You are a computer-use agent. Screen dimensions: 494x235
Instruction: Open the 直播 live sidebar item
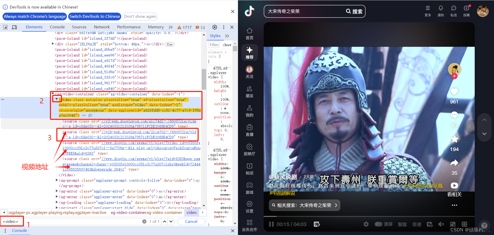click(x=249, y=130)
